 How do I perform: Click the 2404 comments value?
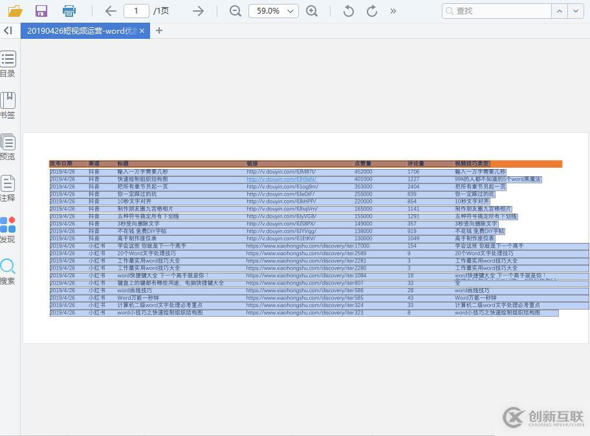(413, 187)
